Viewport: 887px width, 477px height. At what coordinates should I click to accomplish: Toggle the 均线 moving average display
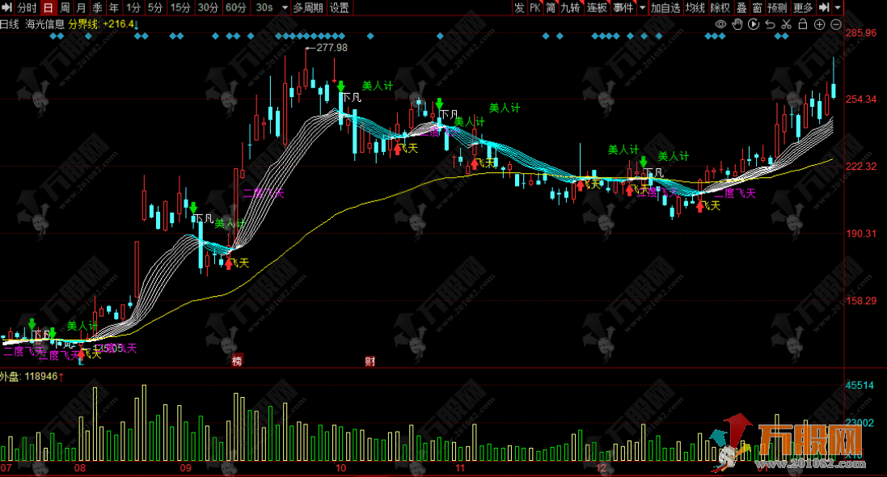(x=695, y=8)
